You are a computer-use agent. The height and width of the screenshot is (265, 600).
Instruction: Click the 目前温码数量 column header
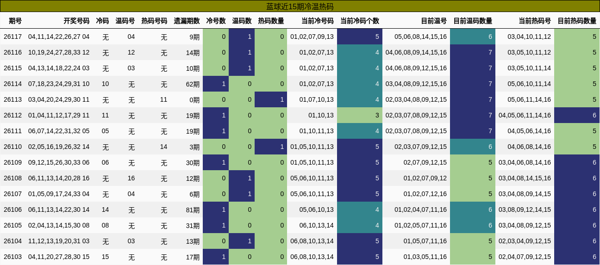click(x=473, y=21)
